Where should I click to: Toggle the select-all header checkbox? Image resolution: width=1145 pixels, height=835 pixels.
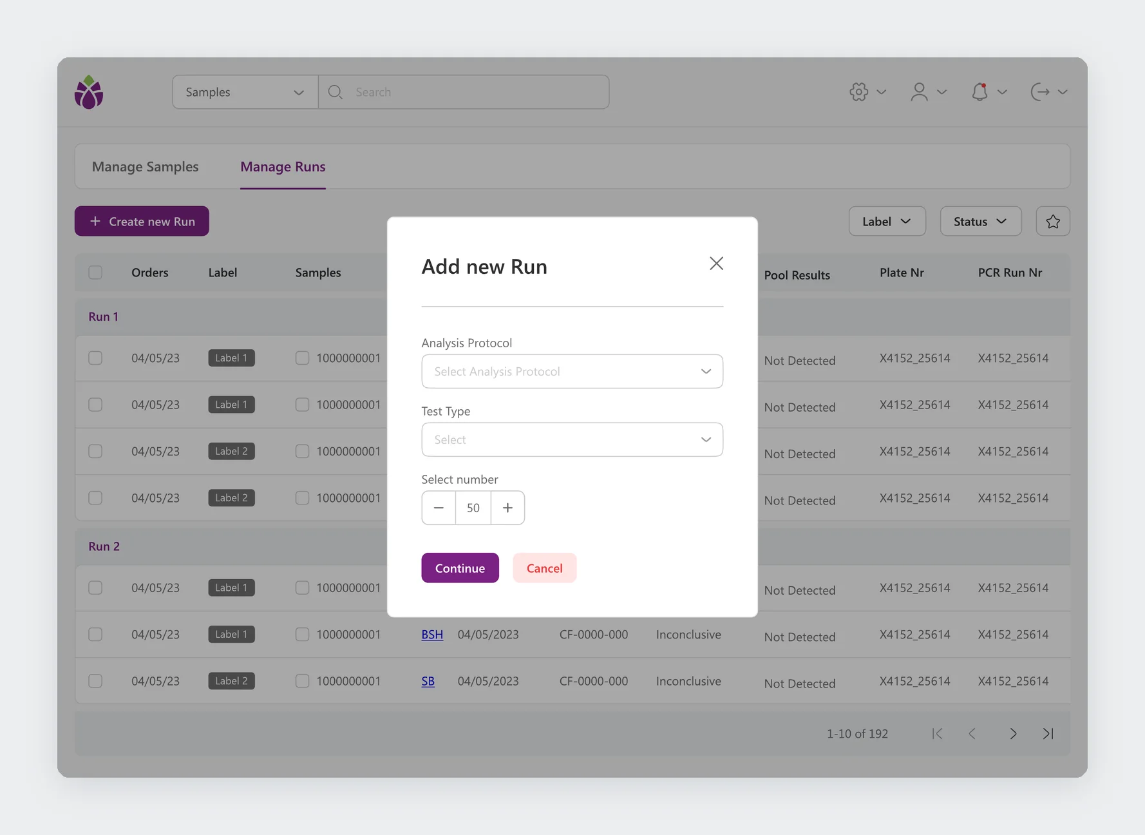95,273
